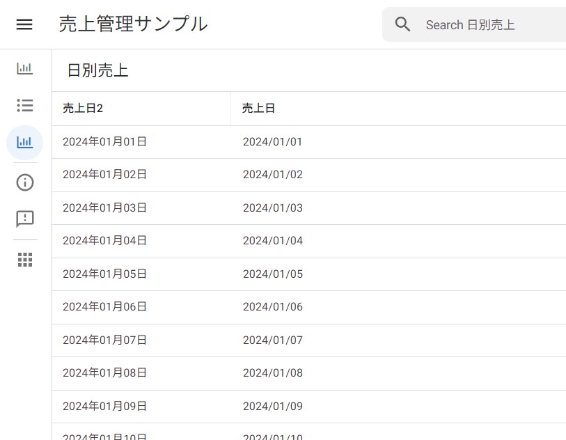Select the highlighted blue chart view icon

coord(25,142)
